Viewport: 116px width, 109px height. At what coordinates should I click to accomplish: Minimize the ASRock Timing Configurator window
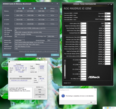tap(108, 4)
